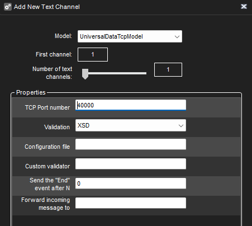252x226 pixels.
Task: Click the Forward incoming message to field
Action: [131, 203]
